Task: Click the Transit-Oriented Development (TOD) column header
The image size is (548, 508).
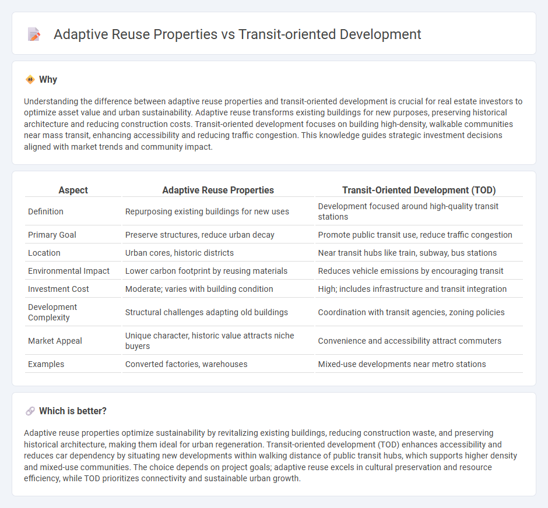Action: (x=419, y=190)
